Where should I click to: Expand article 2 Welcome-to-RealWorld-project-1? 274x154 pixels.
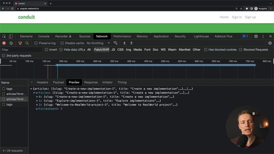coord(37,105)
